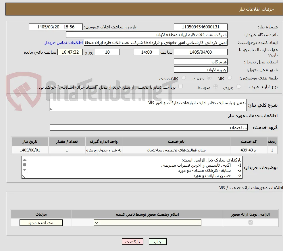The image size is (283, 251).
Task: Click the buyer organization name field
Action: tap(147, 35)
